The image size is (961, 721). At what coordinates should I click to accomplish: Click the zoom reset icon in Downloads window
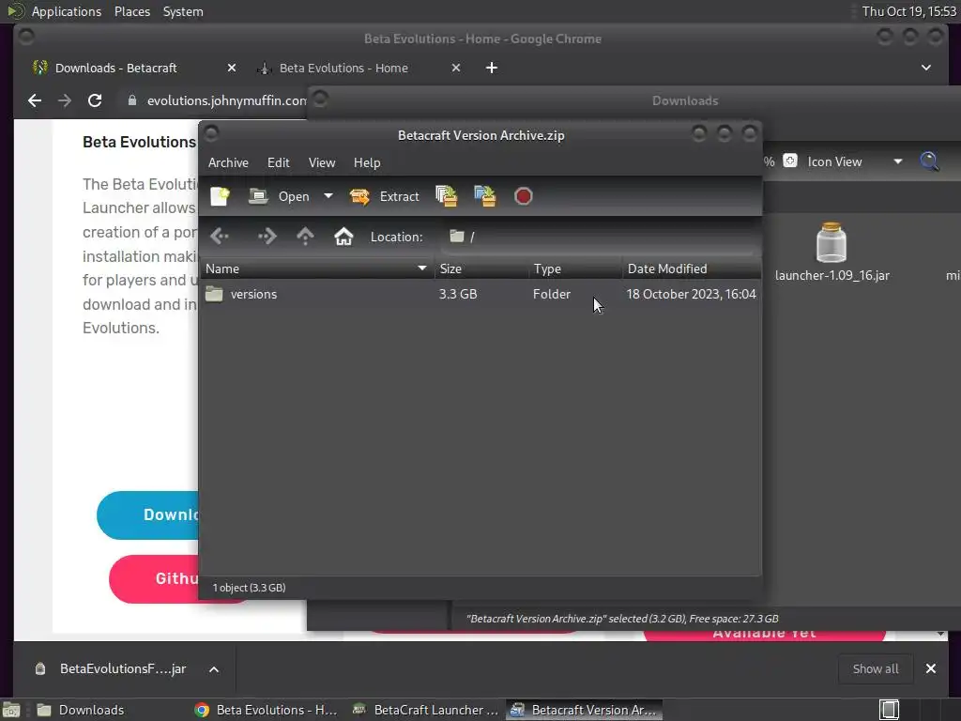click(790, 161)
